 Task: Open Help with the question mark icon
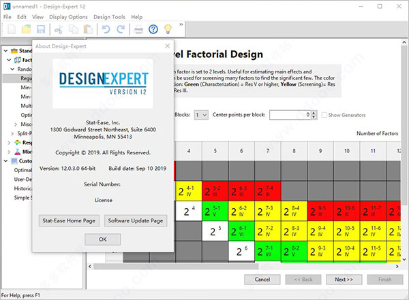(x=153, y=29)
